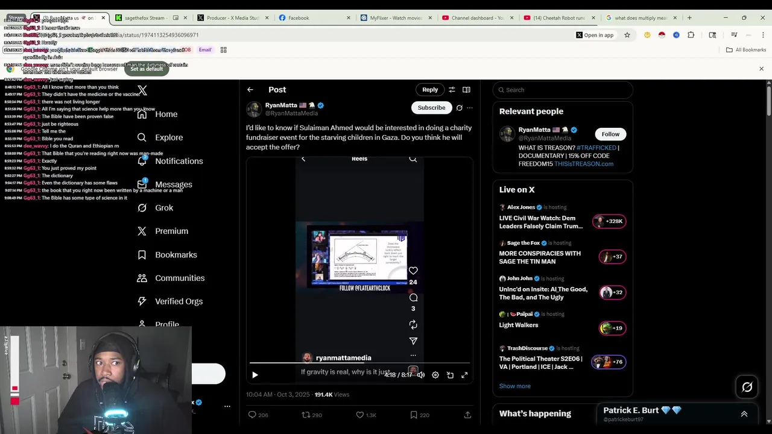Click the X search field

(x=563, y=90)
